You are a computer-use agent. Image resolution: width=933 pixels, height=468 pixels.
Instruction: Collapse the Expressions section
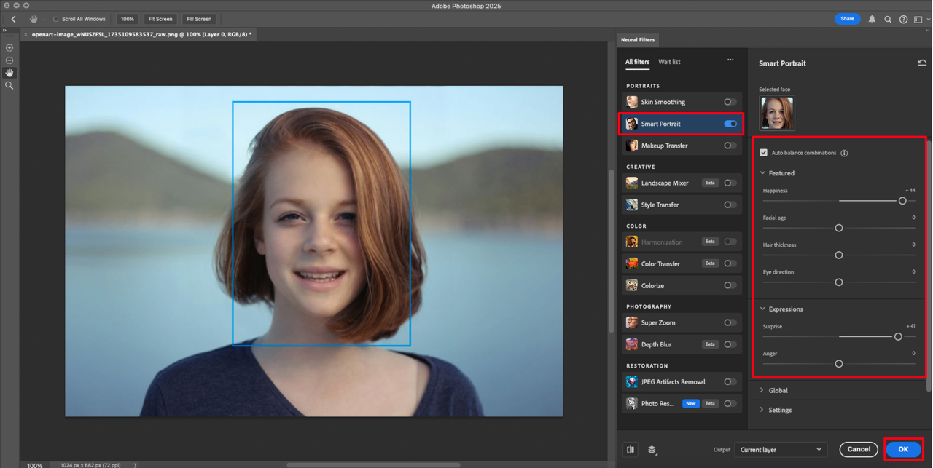[763, 309]
